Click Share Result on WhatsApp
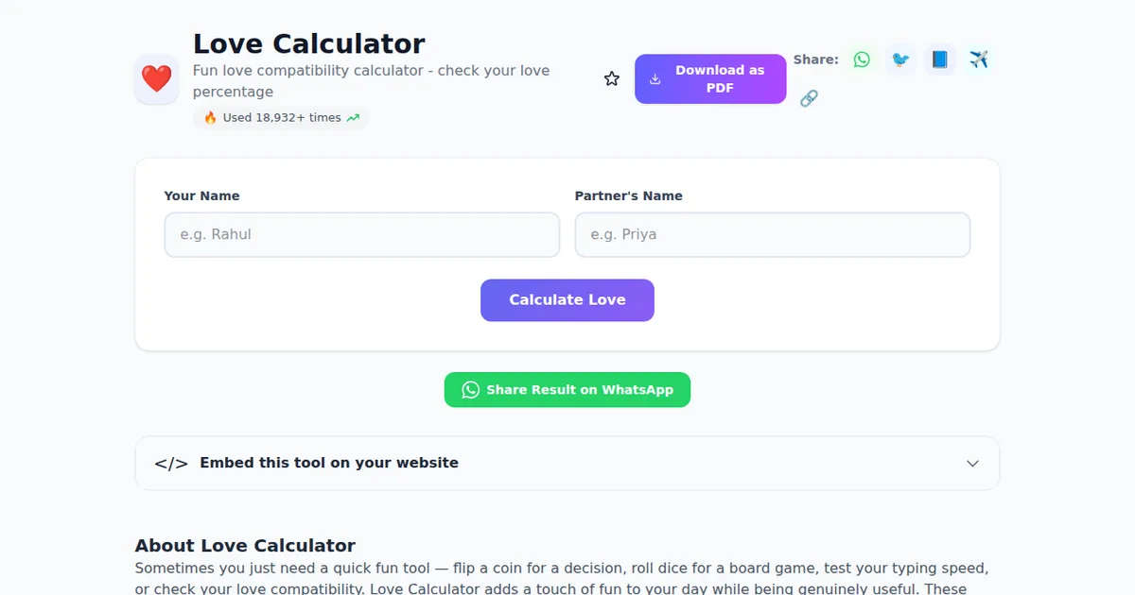This screenshot has width=1135, height=595. click(x=567, y=389)
